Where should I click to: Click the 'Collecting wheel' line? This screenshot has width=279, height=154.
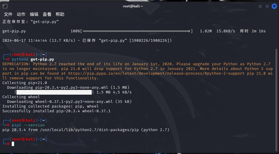coord(21,97)
